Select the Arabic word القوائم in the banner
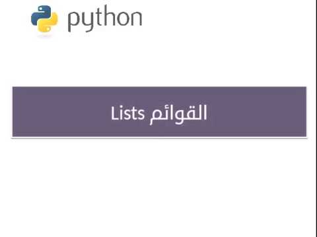Image resolution: width=317 pixels, height=237 pixels. (x=178, y=114)
